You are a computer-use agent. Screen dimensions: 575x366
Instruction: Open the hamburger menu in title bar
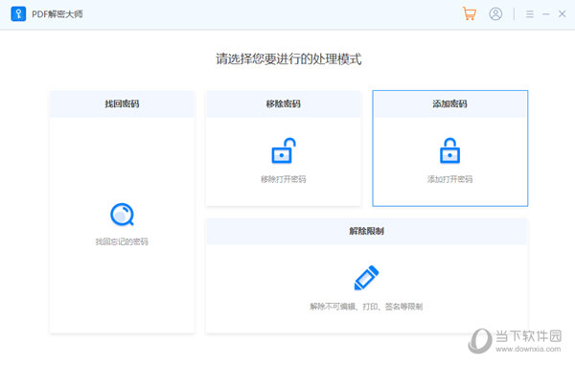point(530,14)
